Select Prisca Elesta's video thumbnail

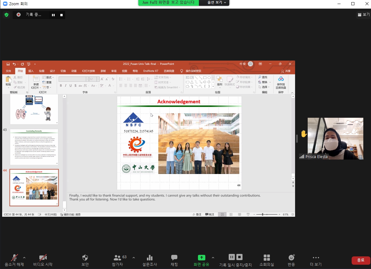335,138
